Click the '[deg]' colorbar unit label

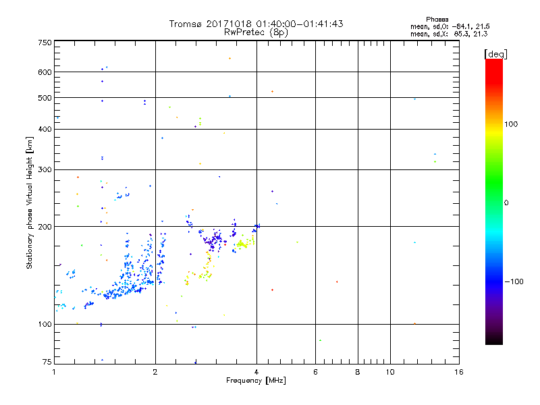tap(495, 54)
